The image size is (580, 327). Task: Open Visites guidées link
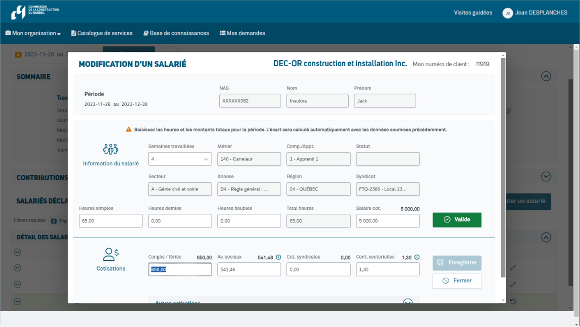tap(473, 13)
